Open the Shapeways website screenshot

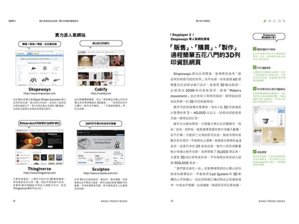[x=40, y=68]
